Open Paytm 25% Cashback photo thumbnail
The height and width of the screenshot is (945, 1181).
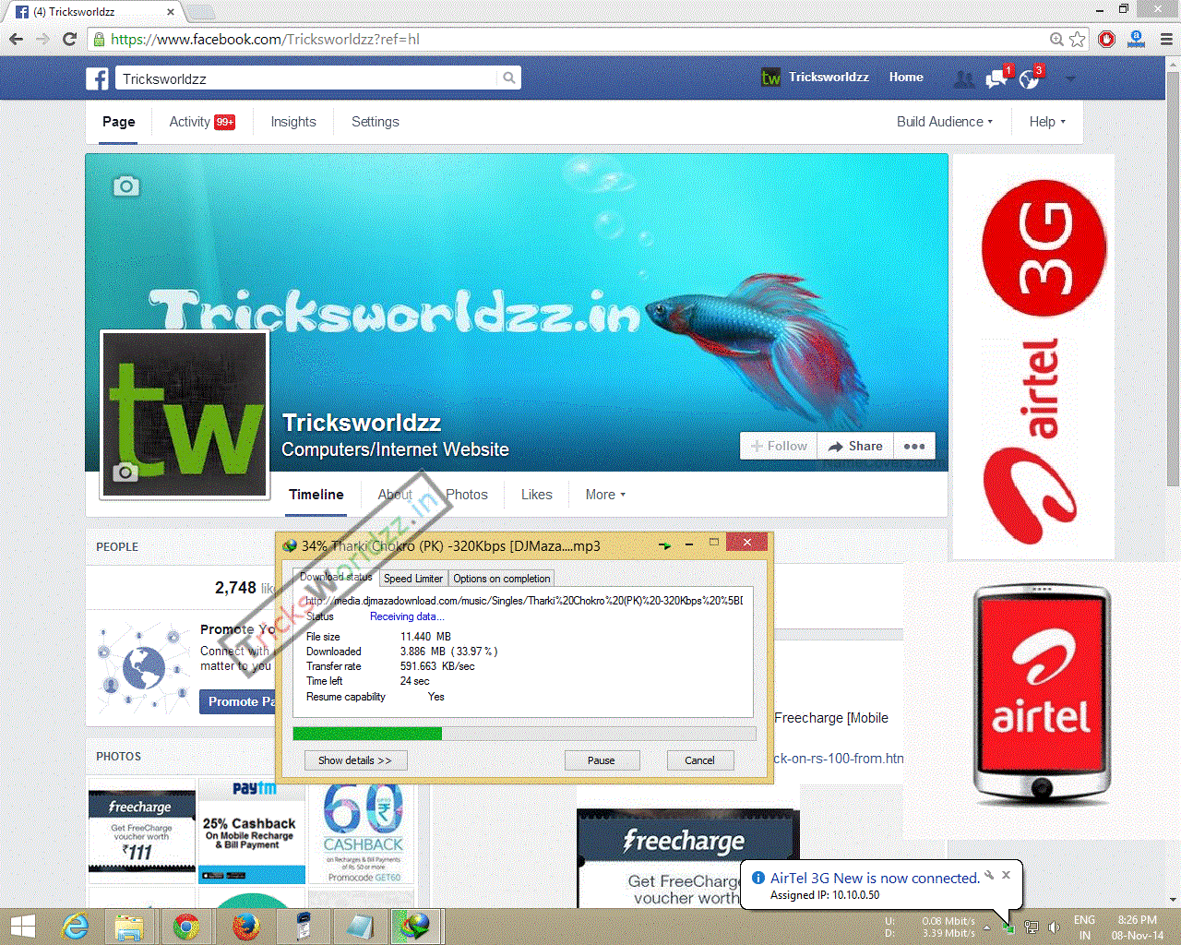pyautogui.click(x=251, y=830)
